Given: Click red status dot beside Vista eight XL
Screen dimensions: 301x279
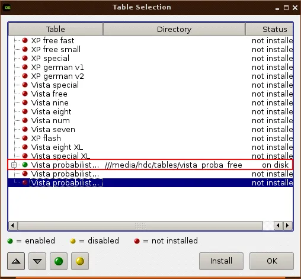Looking at the screenshot, I should 25,147.
